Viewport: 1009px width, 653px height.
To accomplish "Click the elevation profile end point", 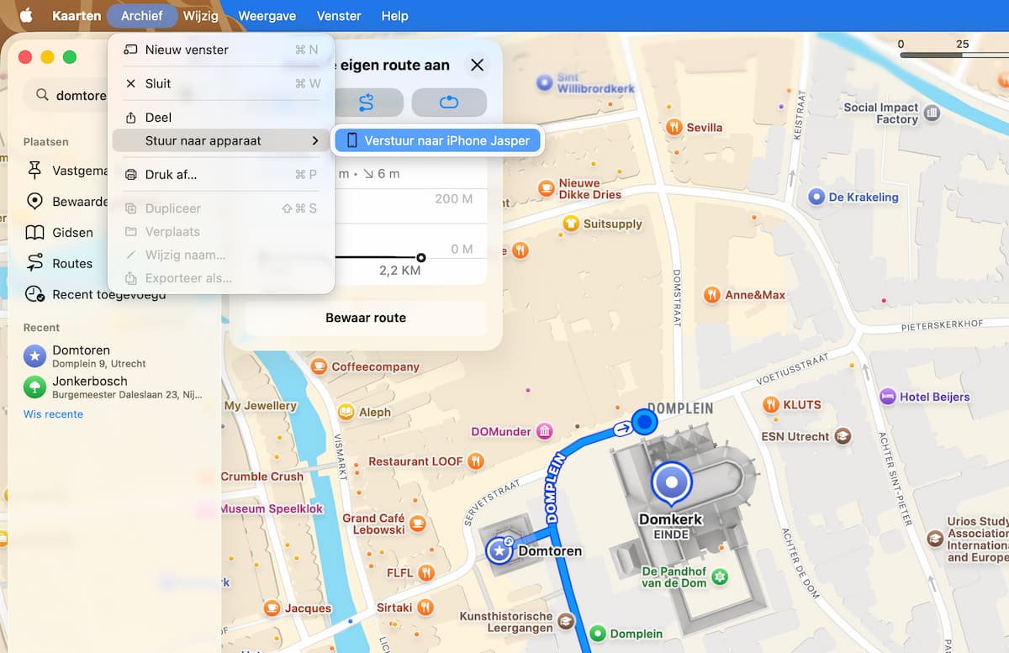I will click(x=421, y=257).
